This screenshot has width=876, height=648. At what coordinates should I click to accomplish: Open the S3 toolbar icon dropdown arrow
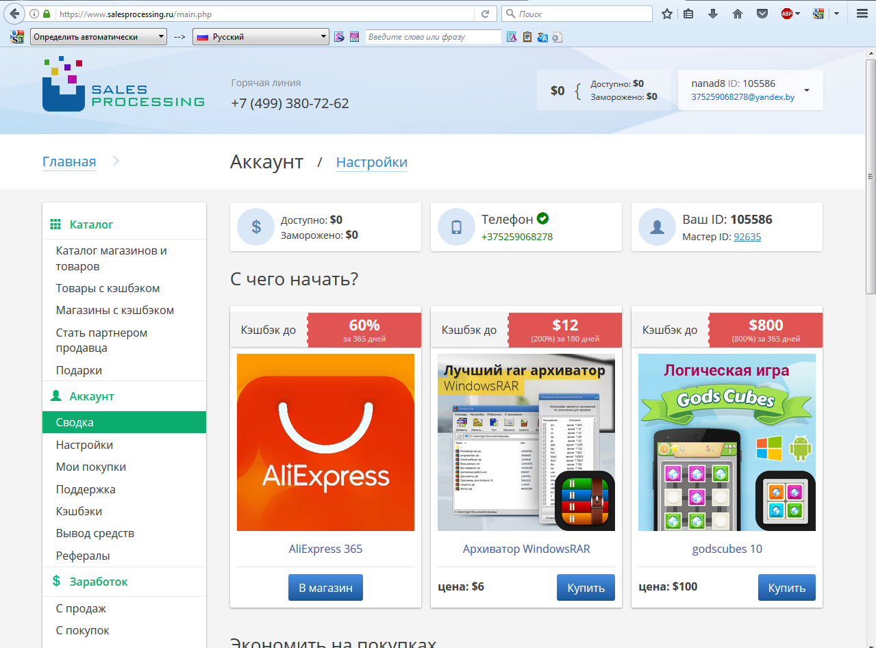pos(836,14)
